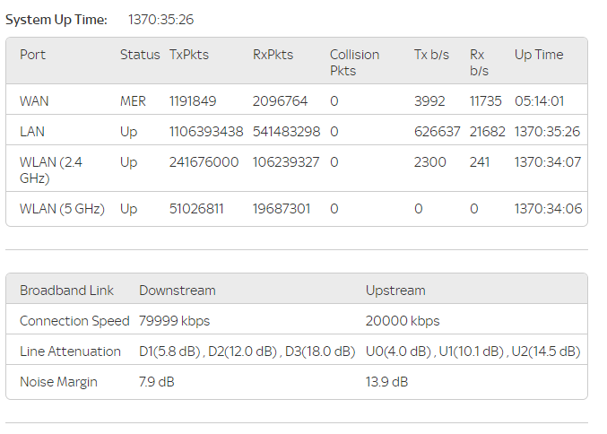This screenshot has width=607, height=434.
Task: Click the downstream speed 79999 kbps
Action: pyautogui.click(x=174, y=321)
